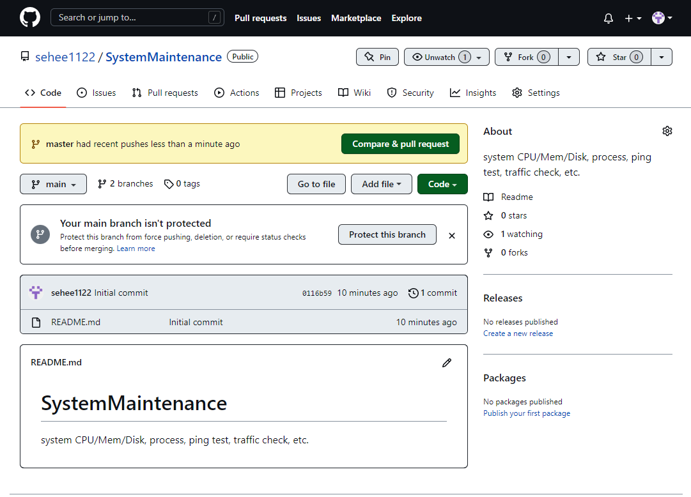Screen dimensions: 691x497
Task: Click Go to file button
Action: [316, 184]
